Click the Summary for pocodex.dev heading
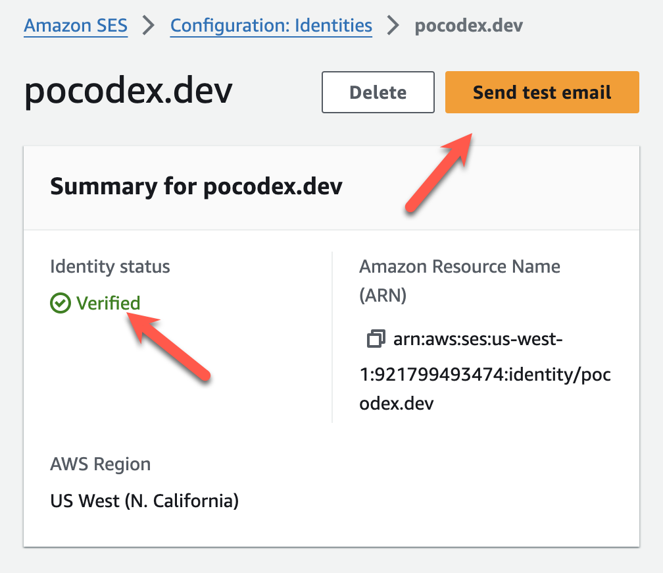This screenshot has height=573, width=663. pos(196,187)
